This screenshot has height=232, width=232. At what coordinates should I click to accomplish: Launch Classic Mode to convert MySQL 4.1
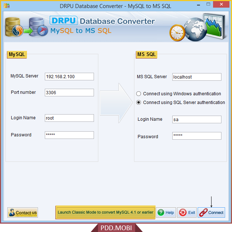106,212
